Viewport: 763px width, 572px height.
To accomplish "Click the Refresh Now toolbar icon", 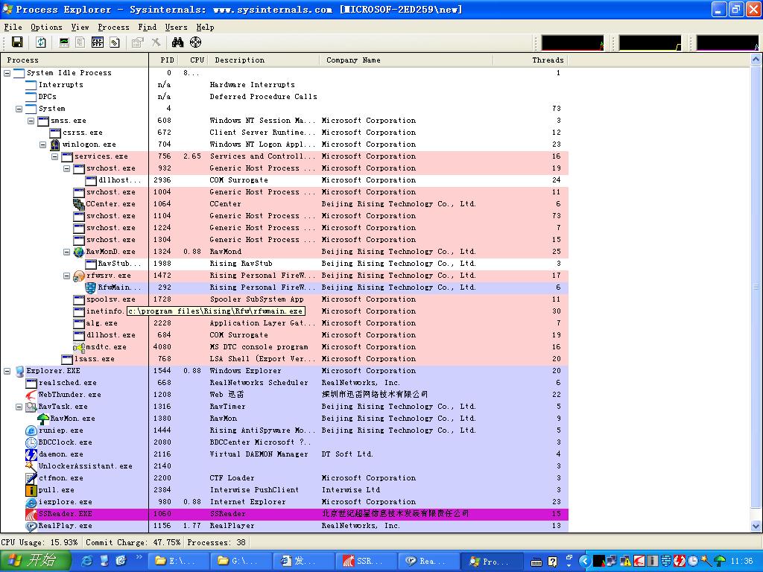I will (x=41, y=42).
